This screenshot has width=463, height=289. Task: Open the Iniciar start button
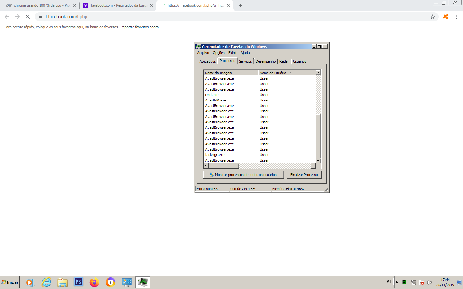tap(10, 282)
